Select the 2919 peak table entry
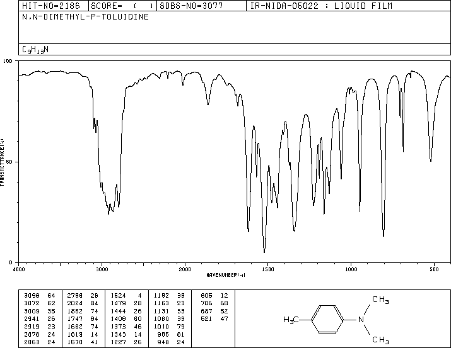 coord(32,327)
